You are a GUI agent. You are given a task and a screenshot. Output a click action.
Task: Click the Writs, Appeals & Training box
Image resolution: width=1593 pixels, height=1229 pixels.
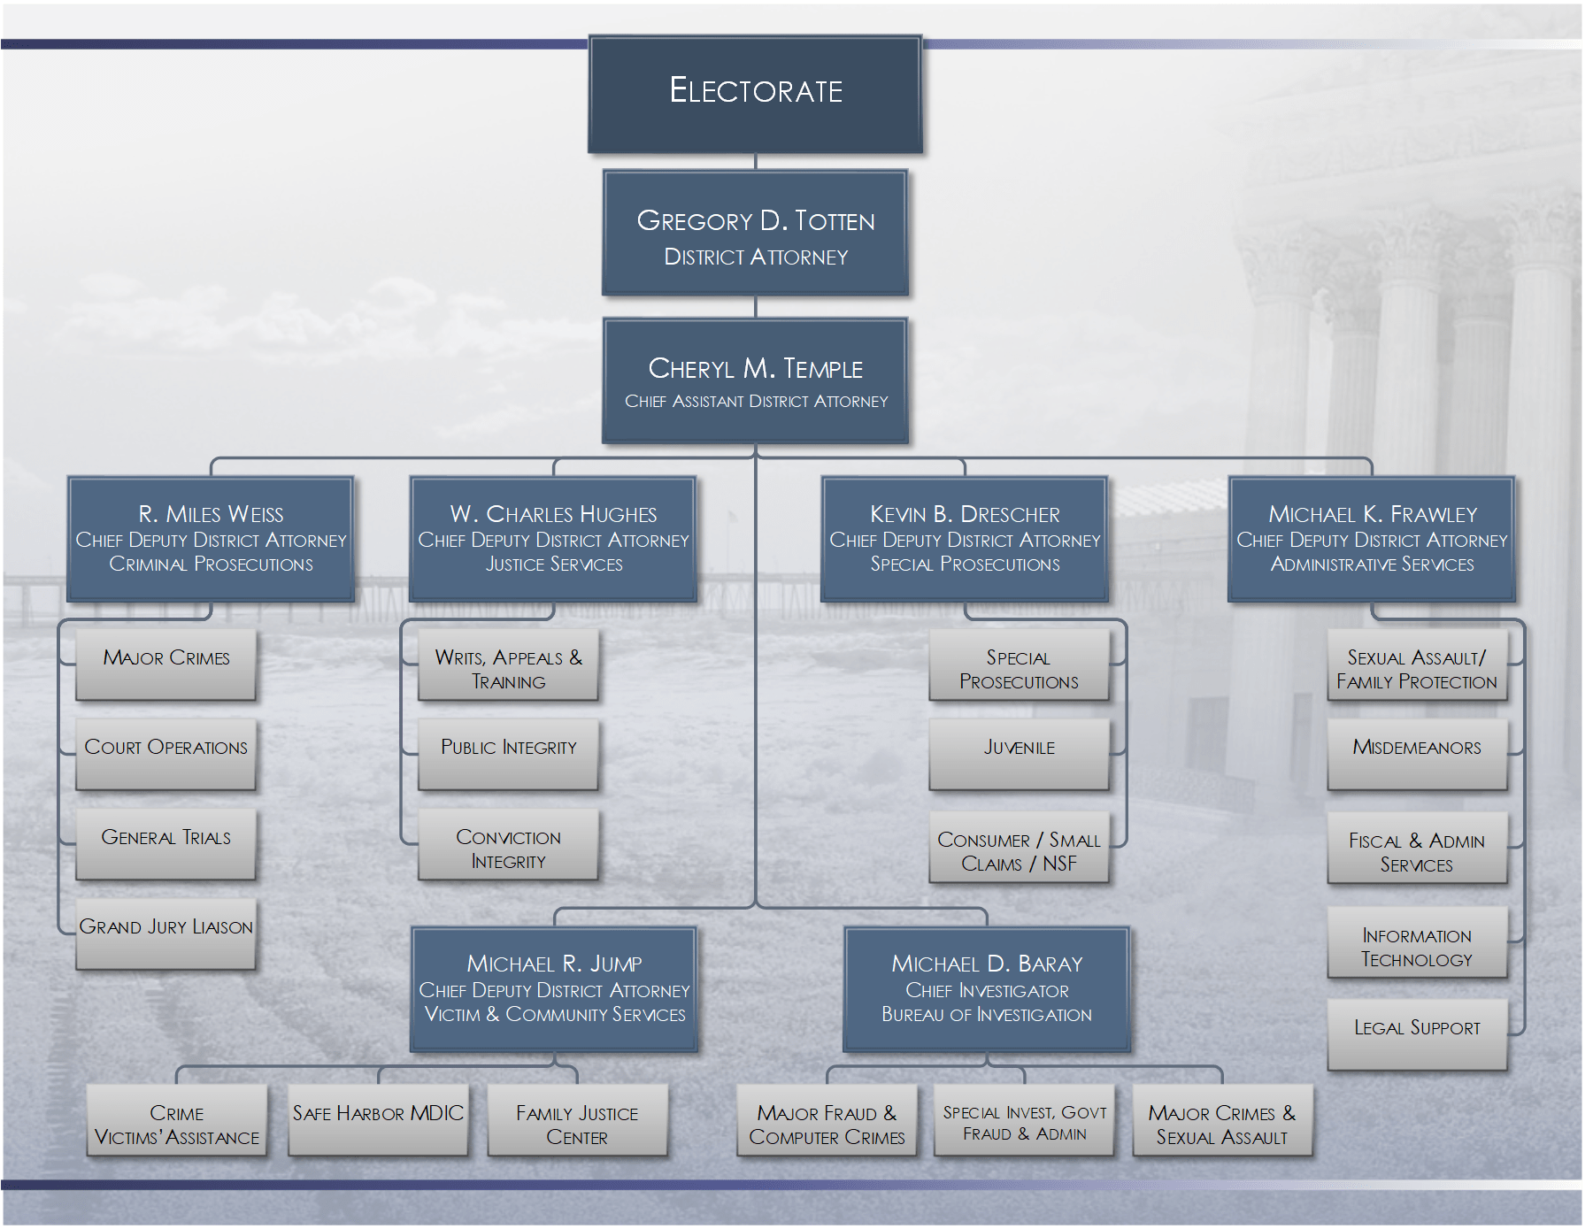tap(508, 665)
